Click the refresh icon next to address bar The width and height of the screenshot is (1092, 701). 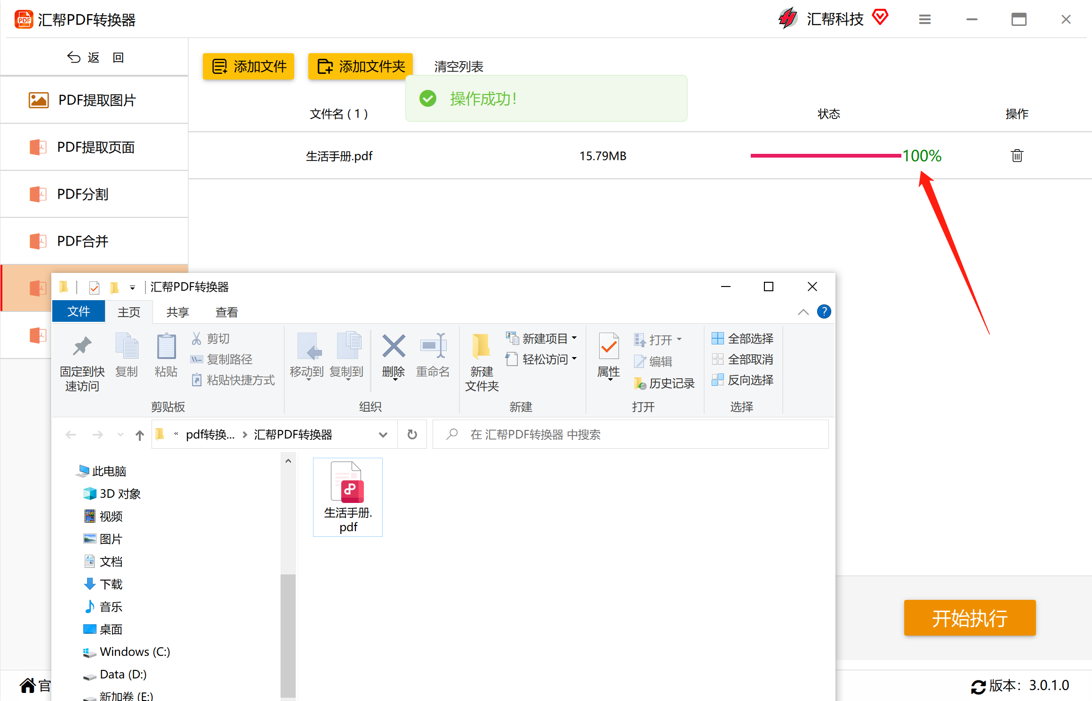[x=412, y=434]
